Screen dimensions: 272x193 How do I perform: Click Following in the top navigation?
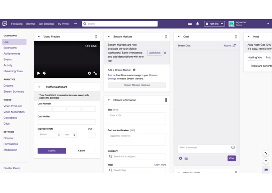17,24
